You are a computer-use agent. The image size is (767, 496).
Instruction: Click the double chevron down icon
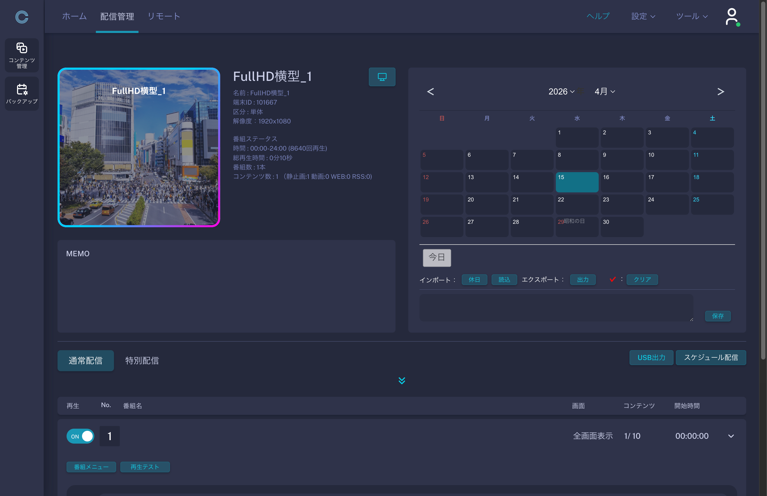pyautogui.click(x=402, y=381)
